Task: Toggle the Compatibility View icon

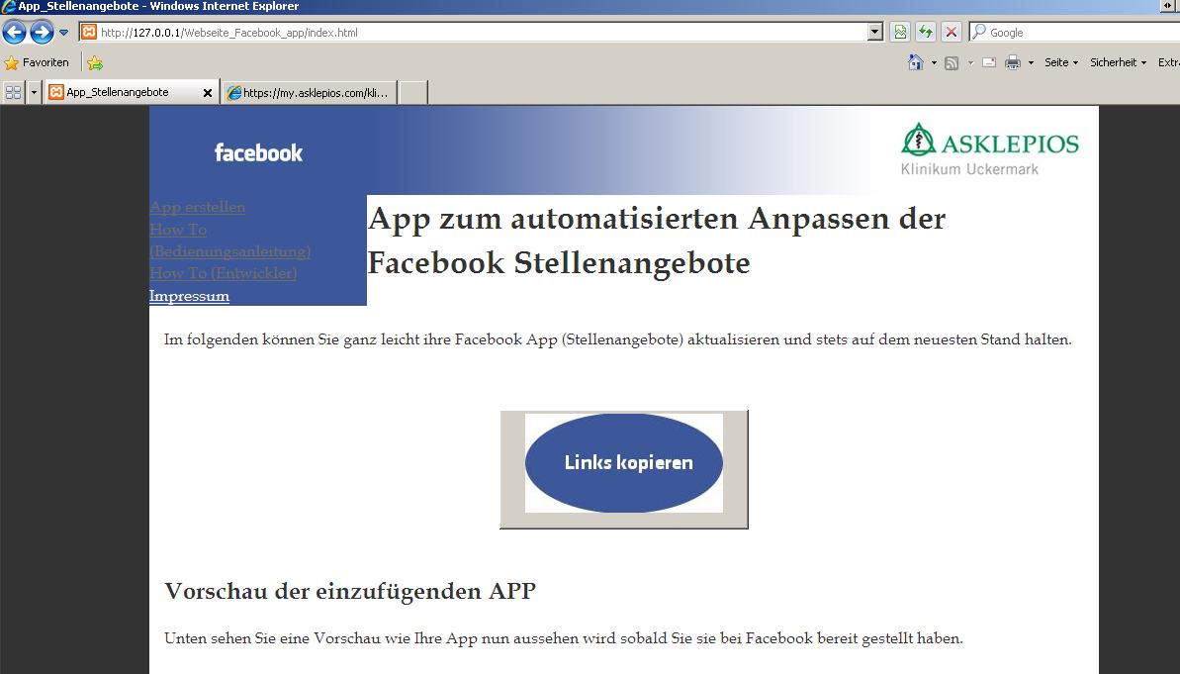Action: point(900,33)
